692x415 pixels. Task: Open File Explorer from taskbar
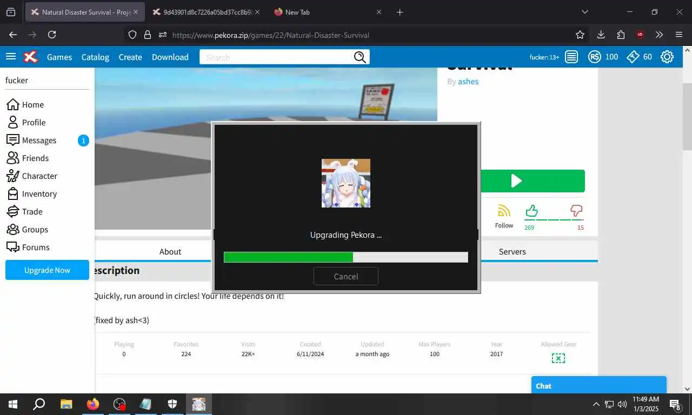pos(66,404)
